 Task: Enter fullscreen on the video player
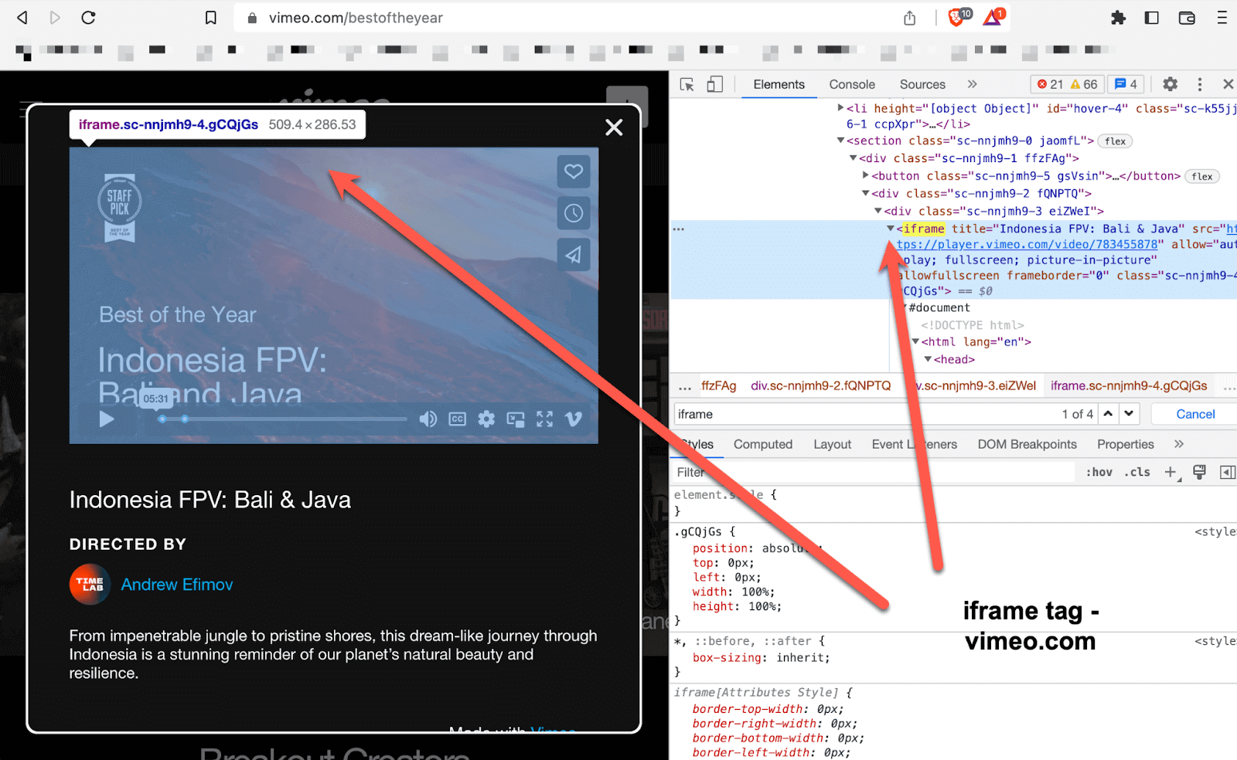coord(545,419)
